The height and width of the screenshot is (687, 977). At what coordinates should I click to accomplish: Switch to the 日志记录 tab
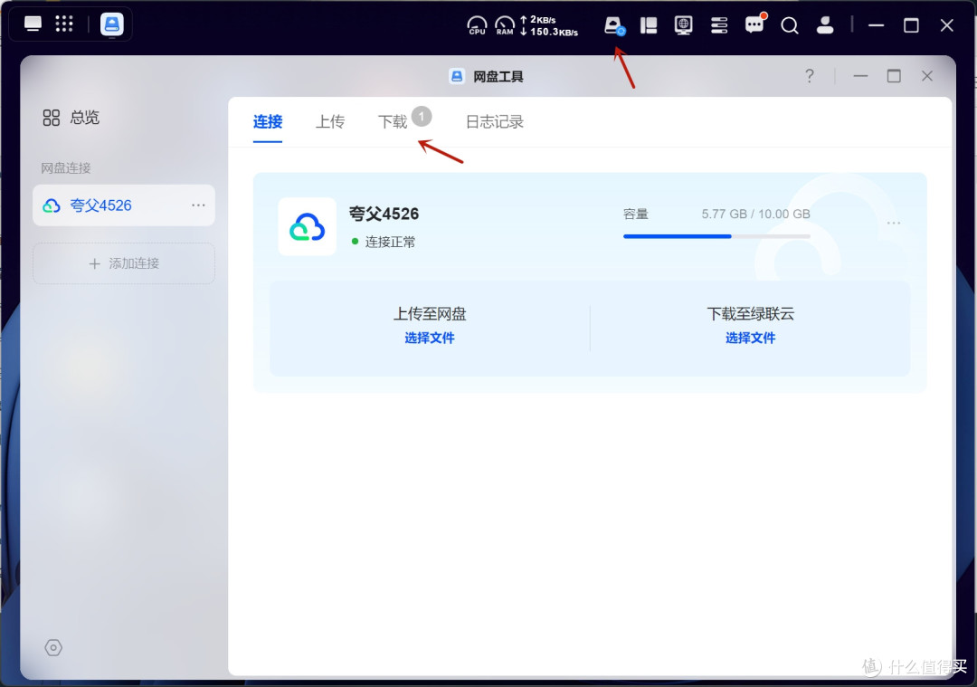click(x=495, y=121)
